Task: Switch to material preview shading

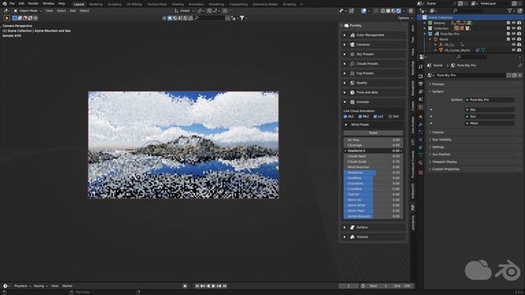Action: coord(394,11)
